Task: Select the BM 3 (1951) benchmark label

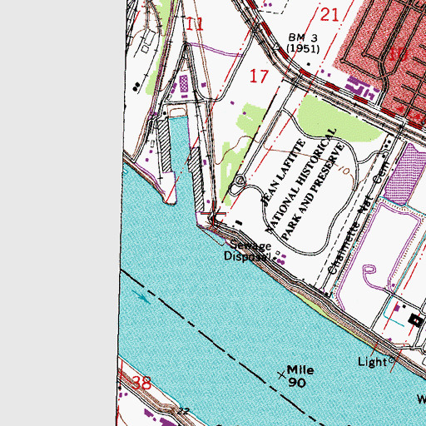Action: (x=303, y=43)
